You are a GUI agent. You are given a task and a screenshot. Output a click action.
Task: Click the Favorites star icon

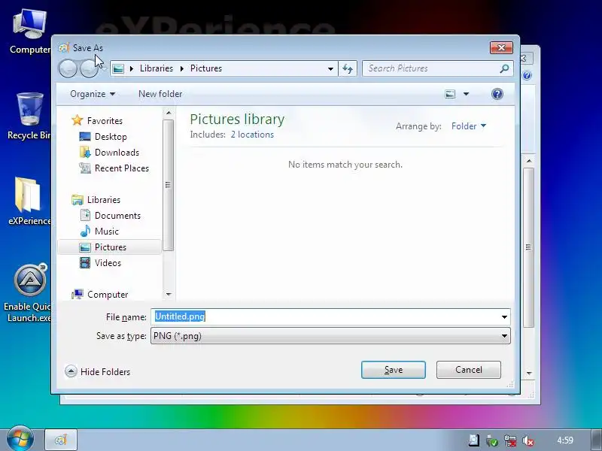[x=78, y=120]
